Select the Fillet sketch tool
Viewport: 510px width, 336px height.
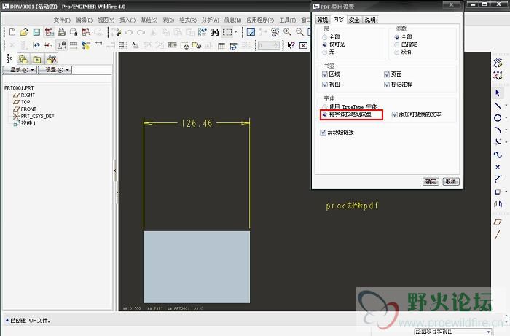coord(498,142)
